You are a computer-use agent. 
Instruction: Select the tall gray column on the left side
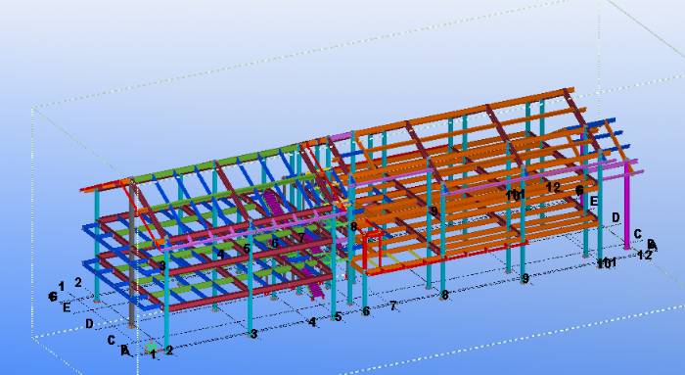click(x=131, y=254)
